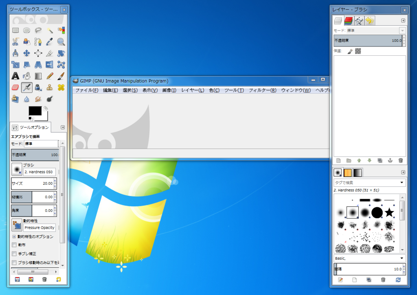Screen dimensions: 417x295
Task: Select the Blur/Sharpen droplet tool
Action: [26, 99]
